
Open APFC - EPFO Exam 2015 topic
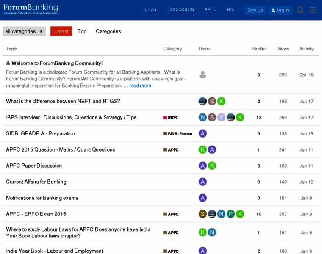coord(36,214)
